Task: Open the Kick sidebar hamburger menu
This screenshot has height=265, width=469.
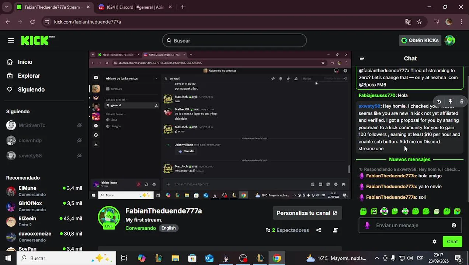Action: (x=11, y=40)
